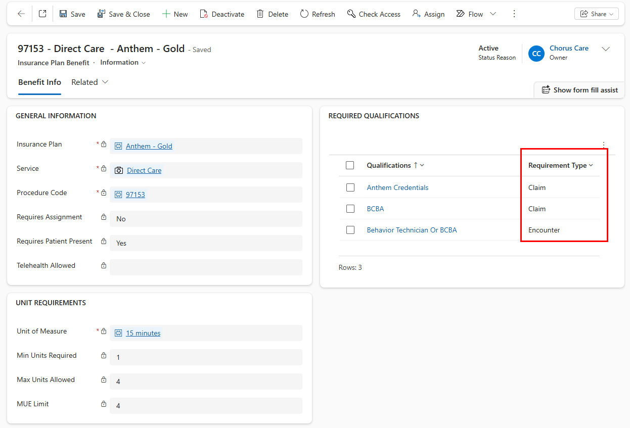630x428 pixels.
Task: Click the Active status reason text
Action: (488, 48)
